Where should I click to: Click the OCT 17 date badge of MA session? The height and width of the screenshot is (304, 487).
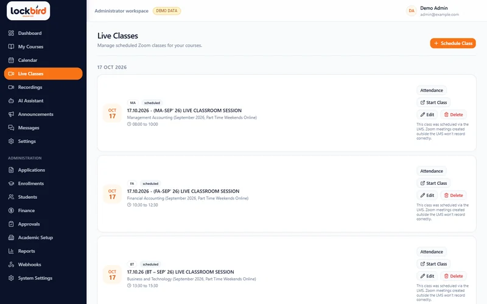[112, 113]
